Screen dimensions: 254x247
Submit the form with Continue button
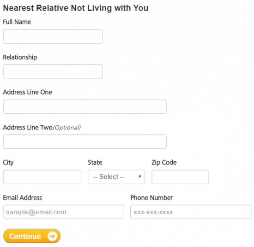click(x=32, y=236)
